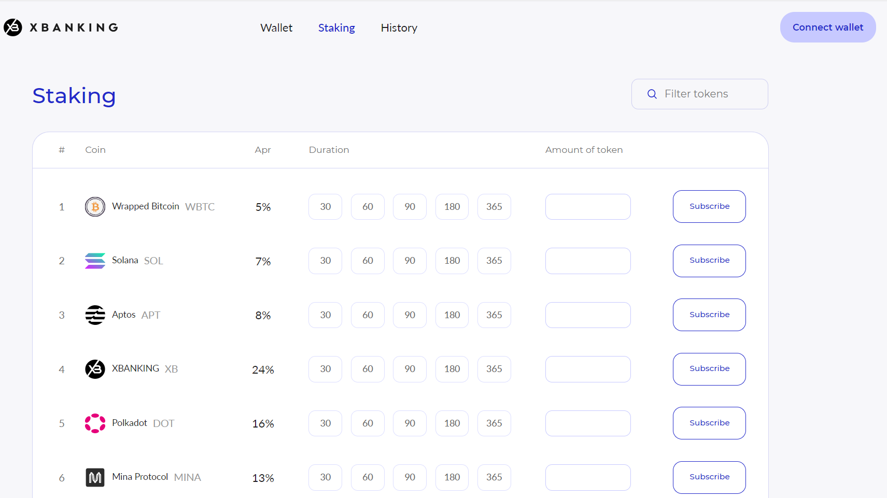Screen dimensions: 887x498
Task: Subscribe to Solana staking
Action: click(709, 261)
